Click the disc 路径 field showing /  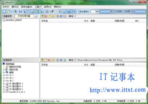coord(110,16)
